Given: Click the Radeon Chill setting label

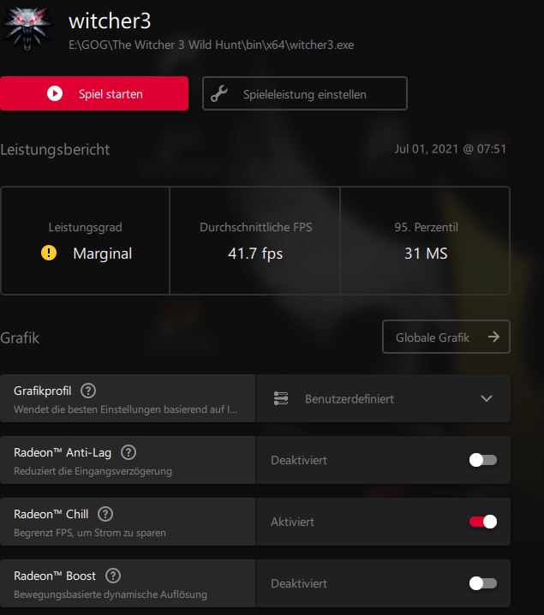Looking at the screenshot, I should point(51,514).
